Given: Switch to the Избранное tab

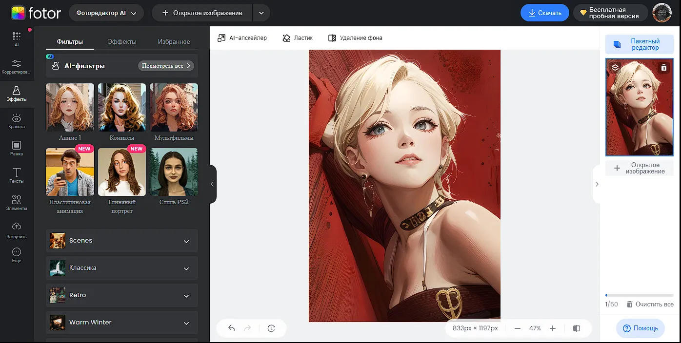Looking at the screenshot, I should click(x=174, y=42).
